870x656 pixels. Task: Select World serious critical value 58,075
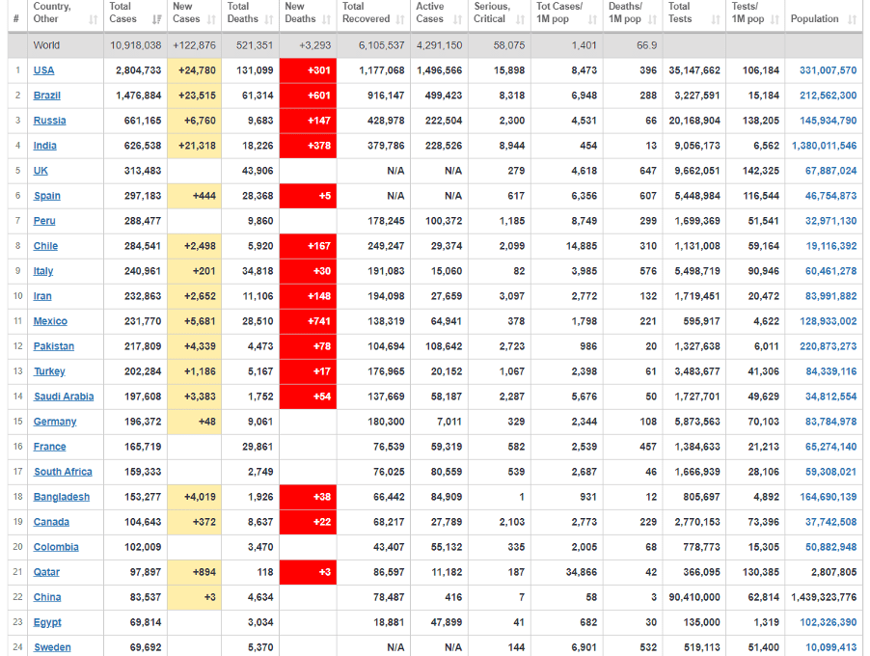509,45
